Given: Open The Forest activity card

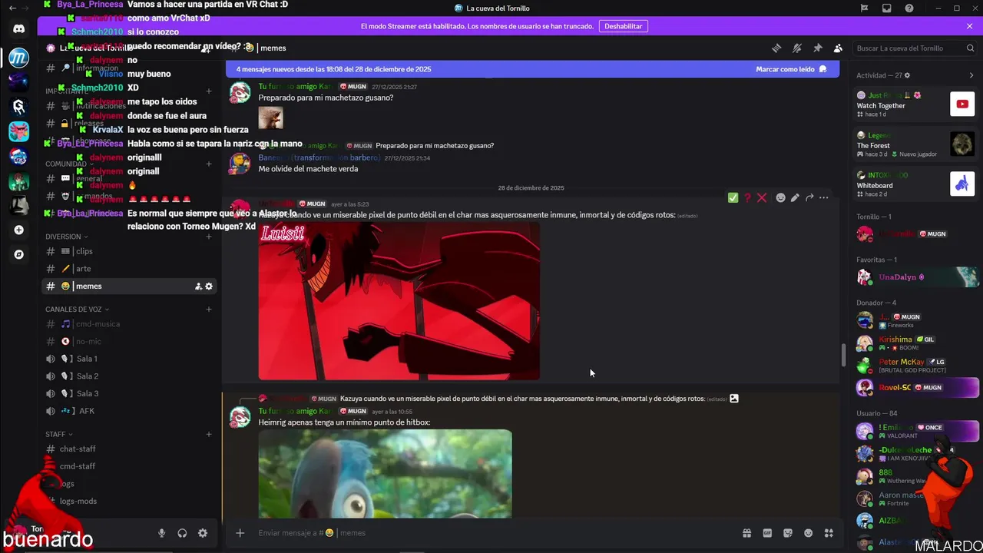Looking at the screenshot, I should pos(915,144).
